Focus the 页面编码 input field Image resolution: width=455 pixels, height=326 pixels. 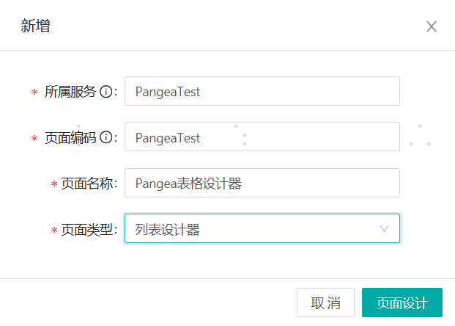pyautogui.click(x=262, y=137)
